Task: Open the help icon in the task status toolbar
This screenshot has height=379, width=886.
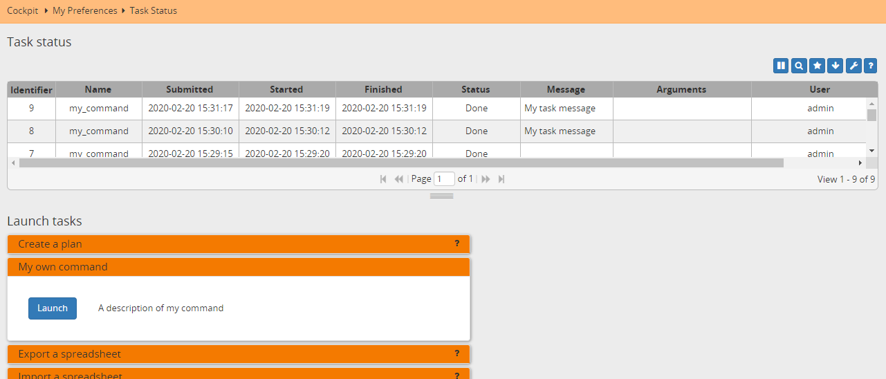Action: tap(871, 66)
